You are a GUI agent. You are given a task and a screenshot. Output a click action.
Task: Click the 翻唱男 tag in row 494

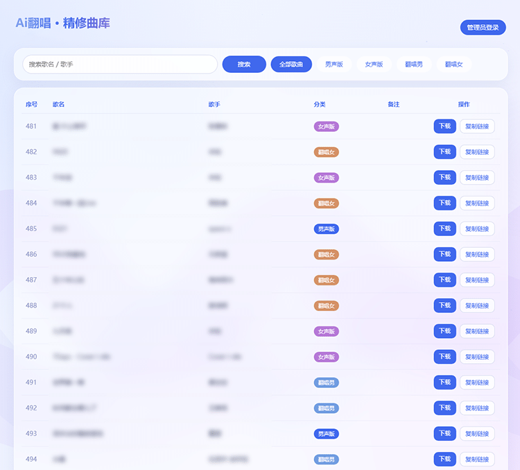click(327, 459)
